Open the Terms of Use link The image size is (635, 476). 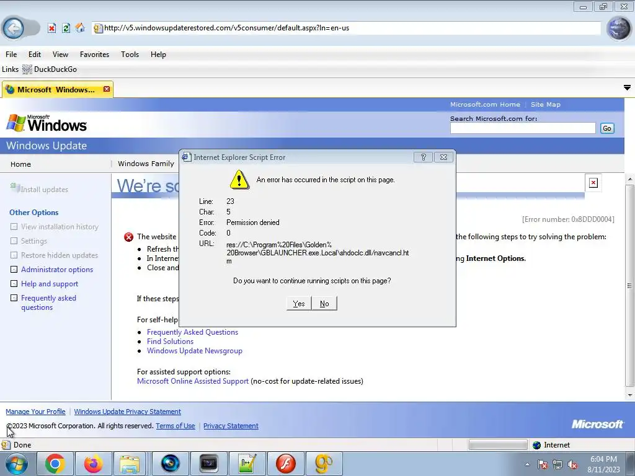[175, 426]
